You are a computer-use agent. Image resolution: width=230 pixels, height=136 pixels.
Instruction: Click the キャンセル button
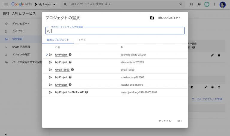click(165, 121)
